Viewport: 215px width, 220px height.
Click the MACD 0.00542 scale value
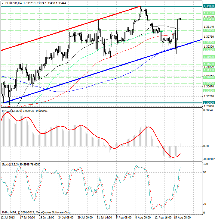coord(208,110)
